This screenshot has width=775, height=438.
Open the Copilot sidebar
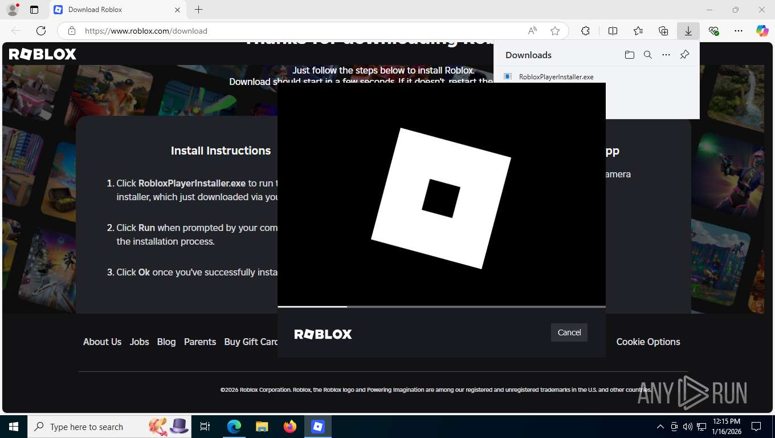click(762, 31)
